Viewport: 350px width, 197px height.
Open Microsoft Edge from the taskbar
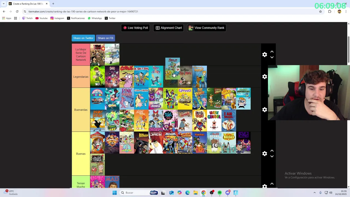(188, 193)
